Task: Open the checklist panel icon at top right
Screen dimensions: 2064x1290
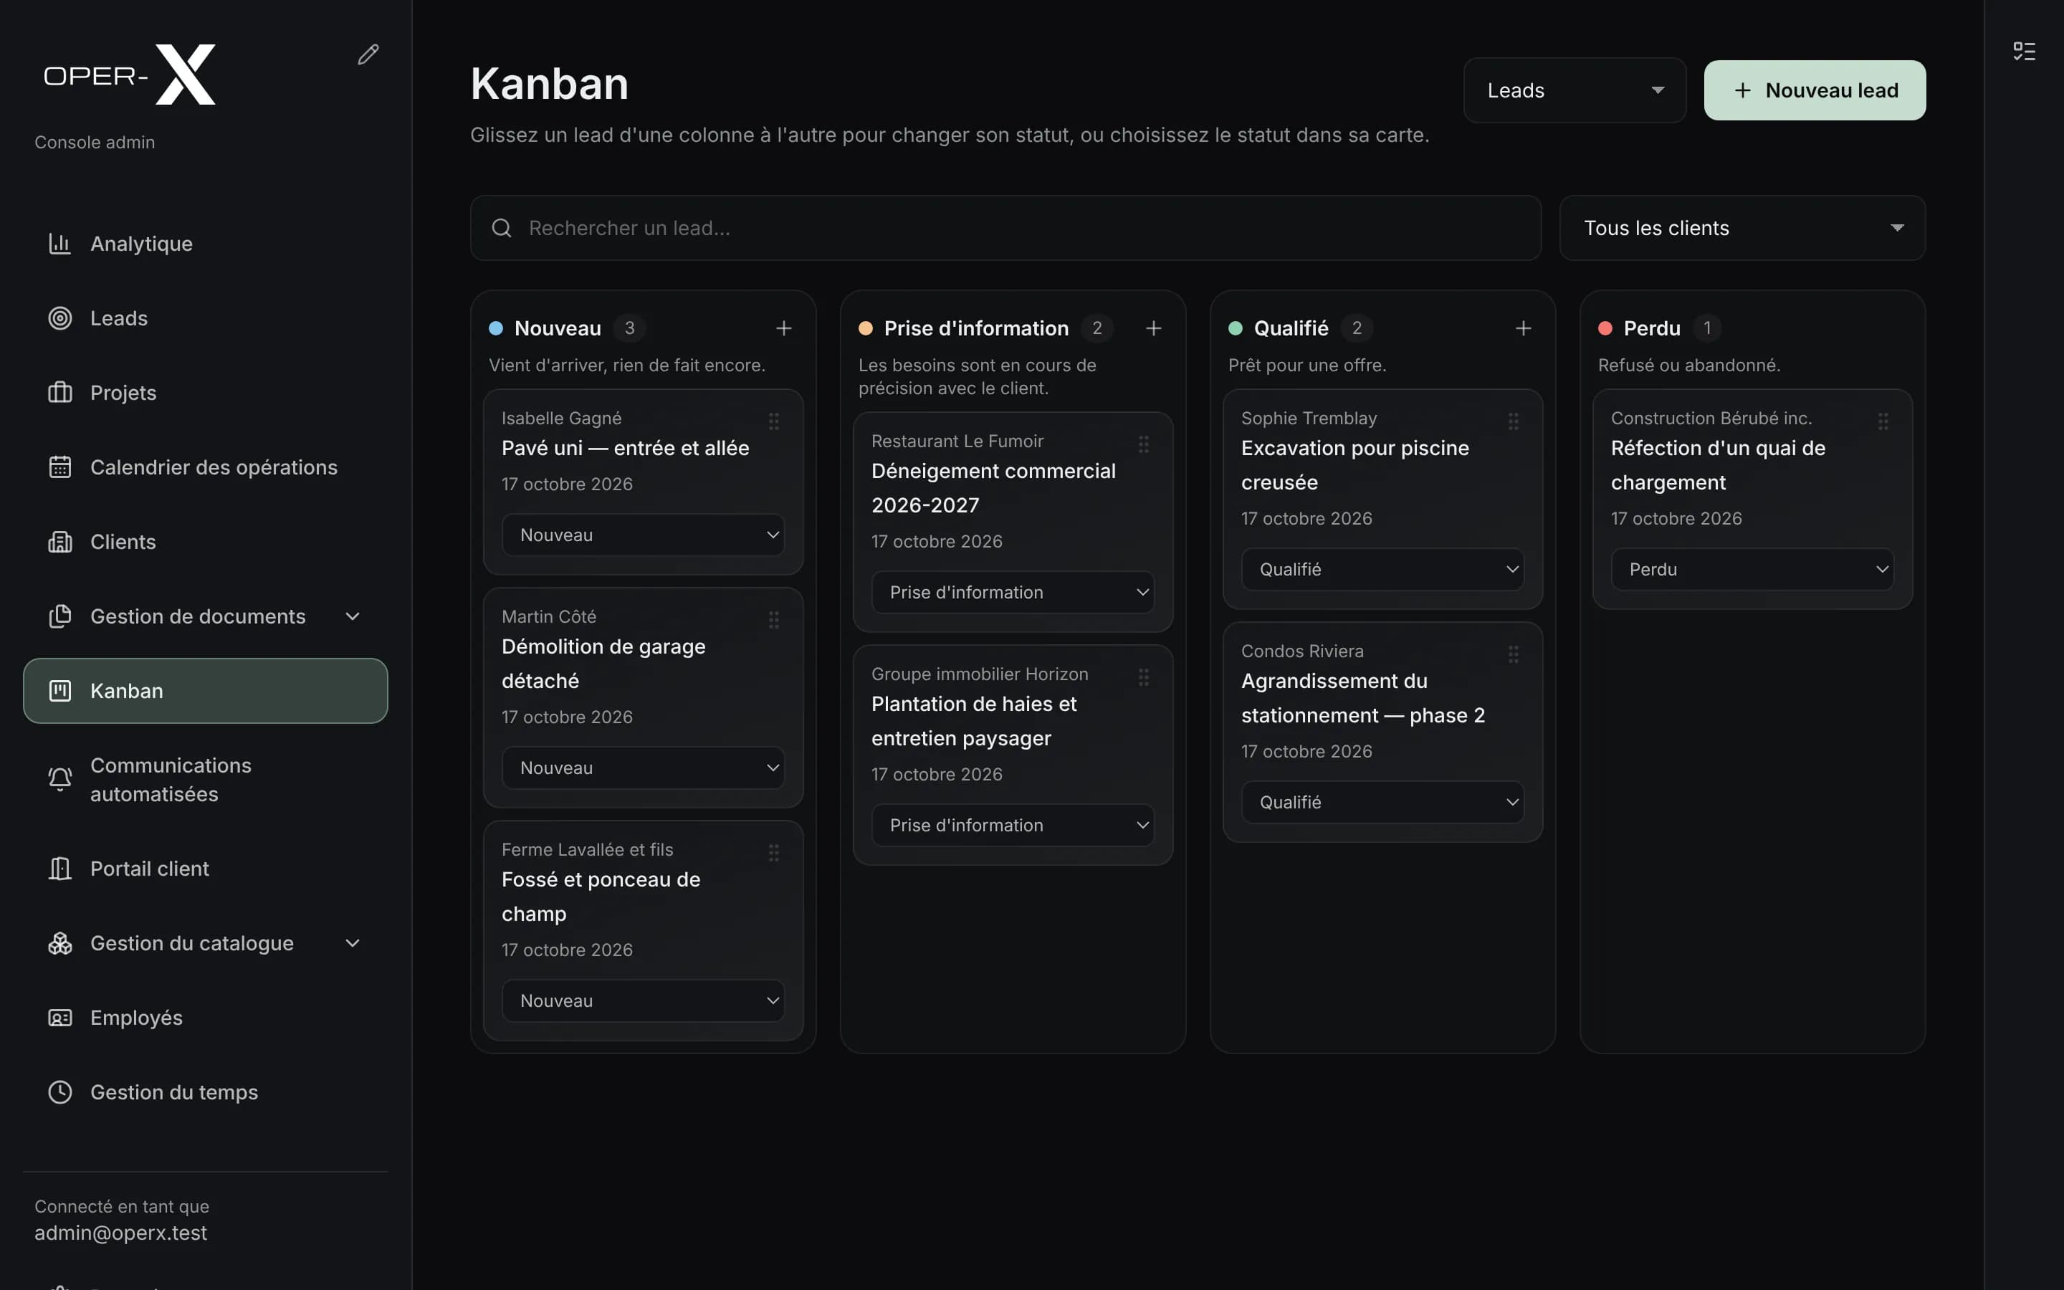Action: [2024, 51]
